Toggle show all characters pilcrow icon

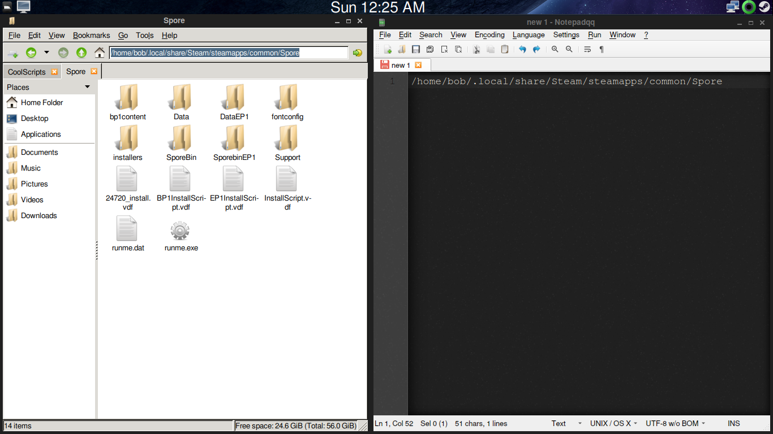(x=602, y=50)
